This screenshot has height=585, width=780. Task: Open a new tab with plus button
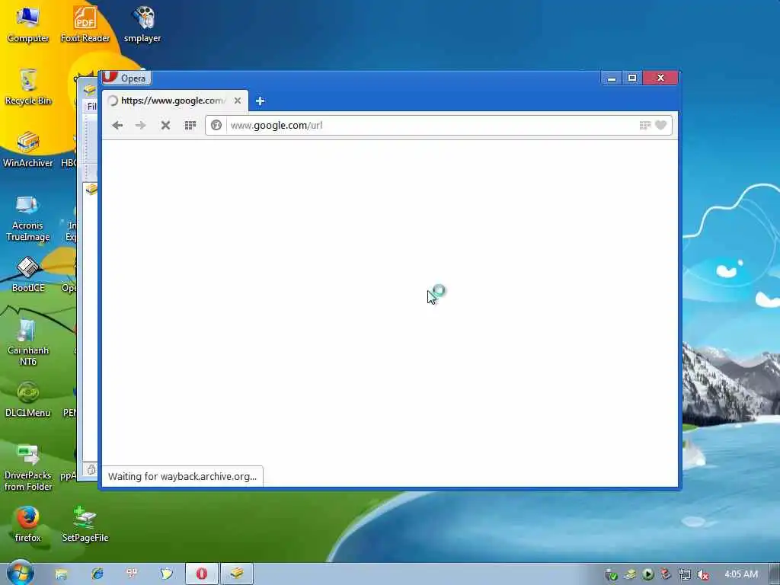coord(260,101)
